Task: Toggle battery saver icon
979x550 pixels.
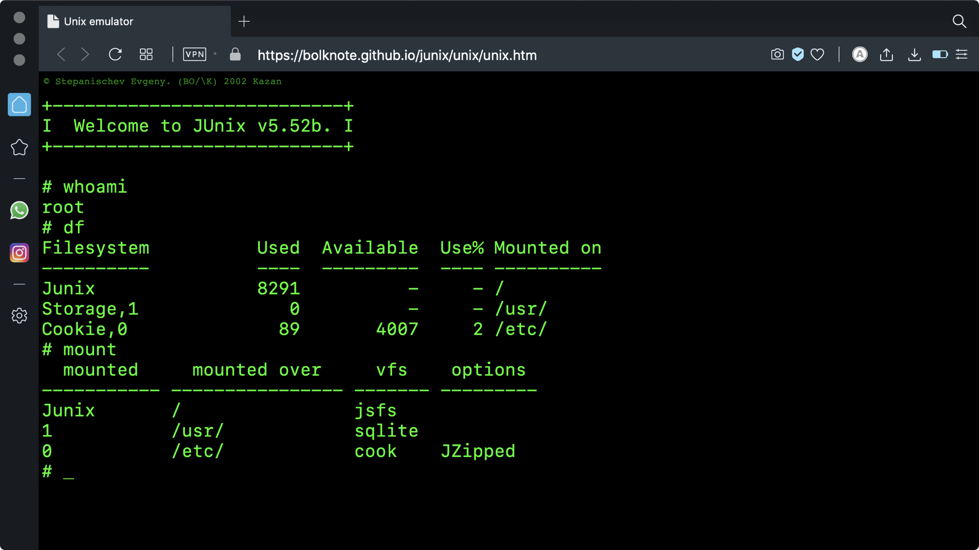Action: click(x=939, y=54)
